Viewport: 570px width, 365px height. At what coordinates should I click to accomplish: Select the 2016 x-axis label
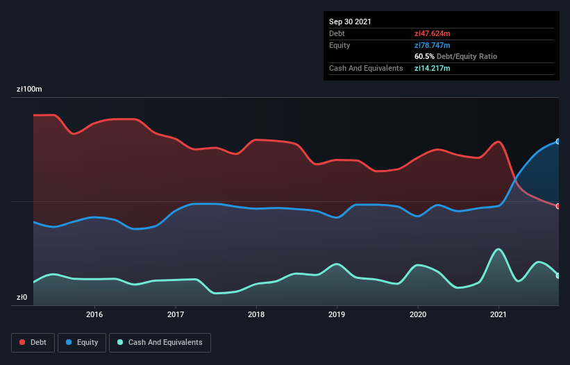[94, 314]
